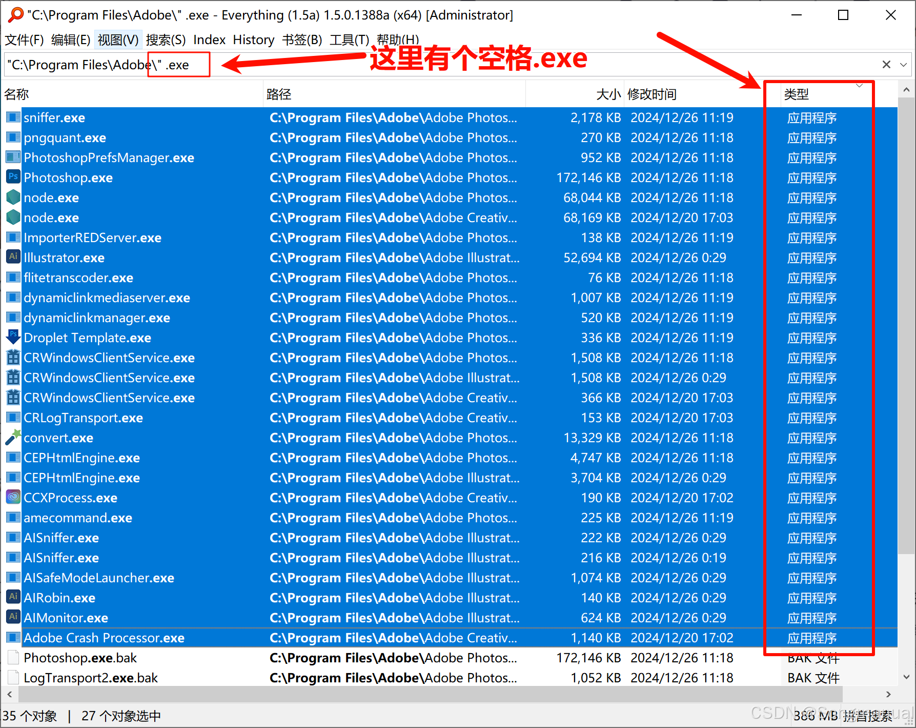Click the LogTransport2.exe.bak document icon
This screenshot has width=916, height=728.
[x=13, y=678]
